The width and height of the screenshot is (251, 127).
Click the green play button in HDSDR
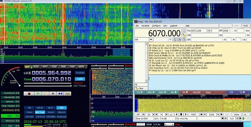click(38, 94)
